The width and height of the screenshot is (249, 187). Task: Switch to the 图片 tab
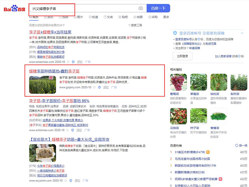coord(78,17)
